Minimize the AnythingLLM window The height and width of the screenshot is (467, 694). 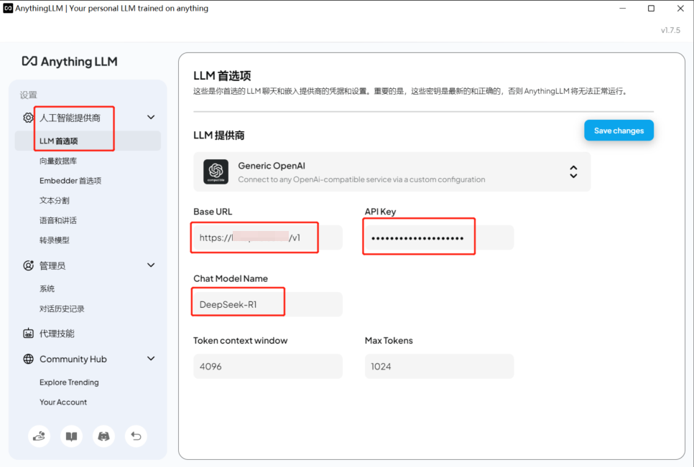coord(622,9)
